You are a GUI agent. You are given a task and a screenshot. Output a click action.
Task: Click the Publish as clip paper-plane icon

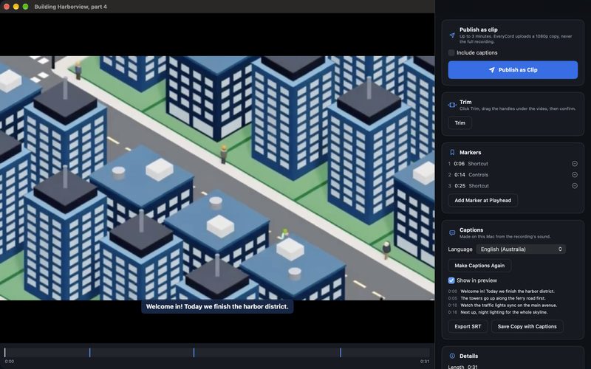coord(452,35)
